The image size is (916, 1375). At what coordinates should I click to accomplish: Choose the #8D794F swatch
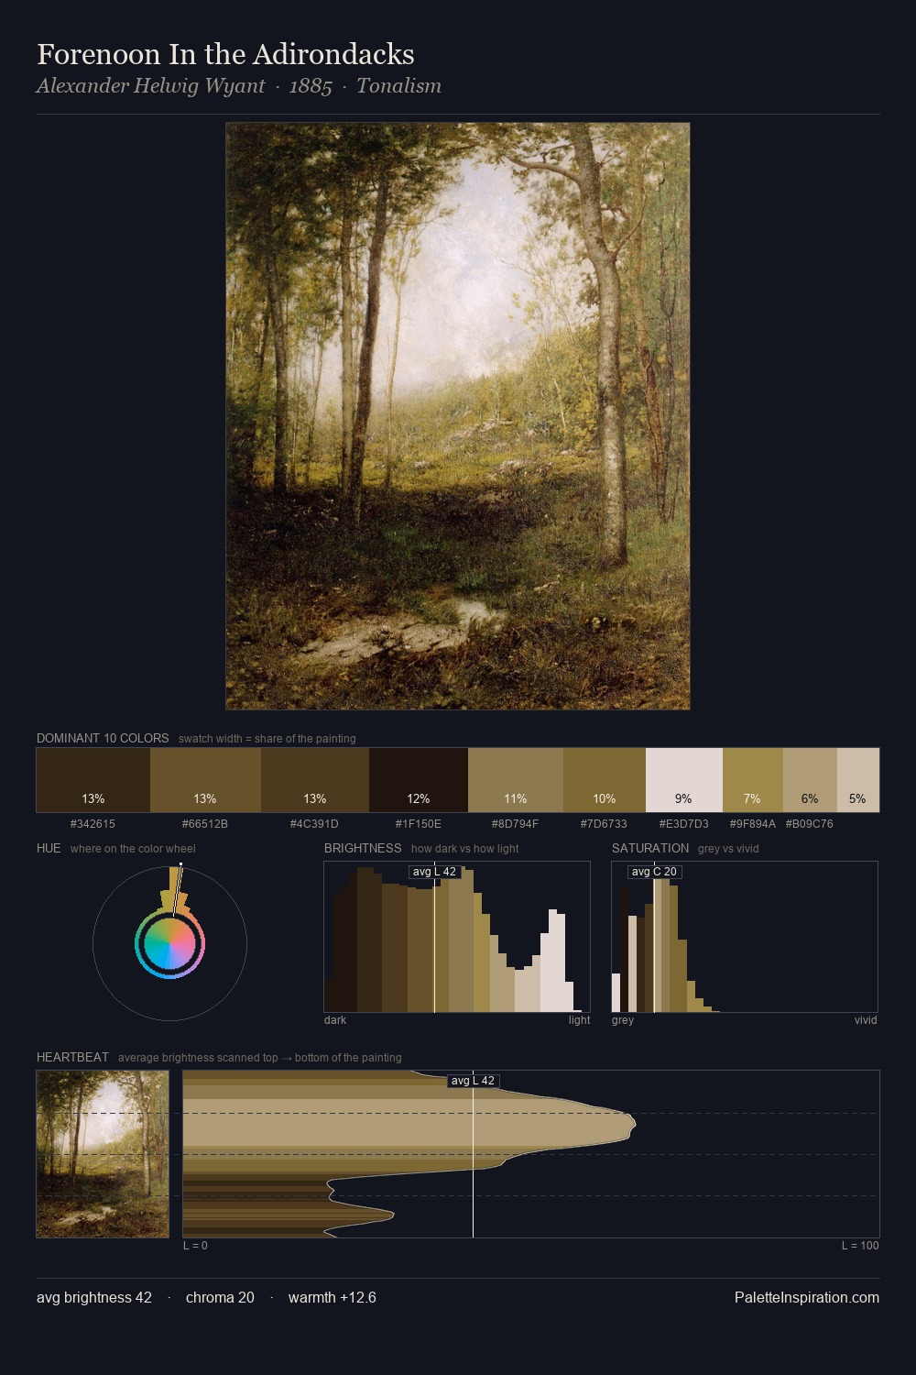tap(516, 780)
